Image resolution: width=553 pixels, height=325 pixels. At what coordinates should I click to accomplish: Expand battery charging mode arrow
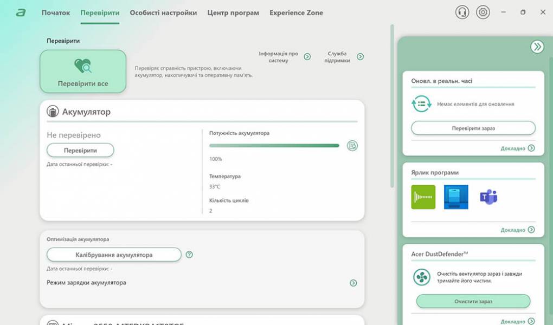[x=353, y=283]
